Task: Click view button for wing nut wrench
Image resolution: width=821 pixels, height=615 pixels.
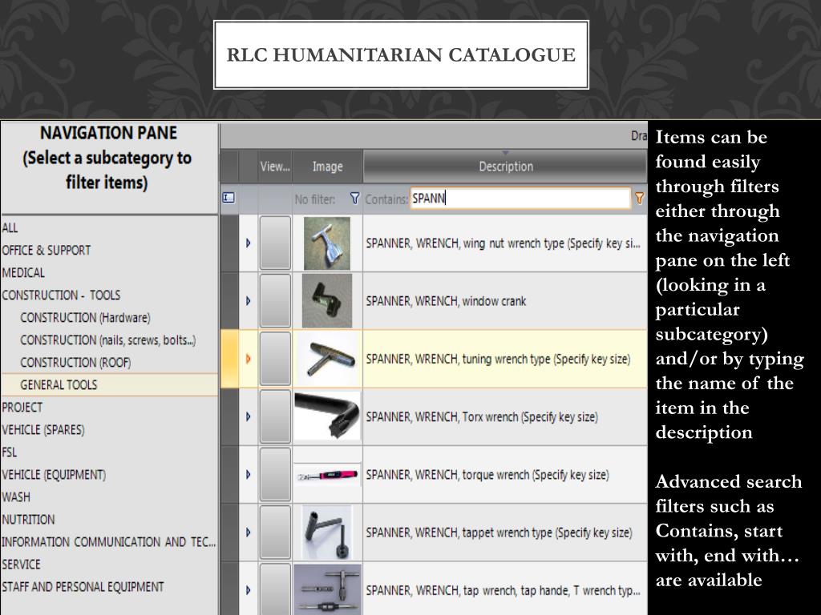Action: pos(276,243)
